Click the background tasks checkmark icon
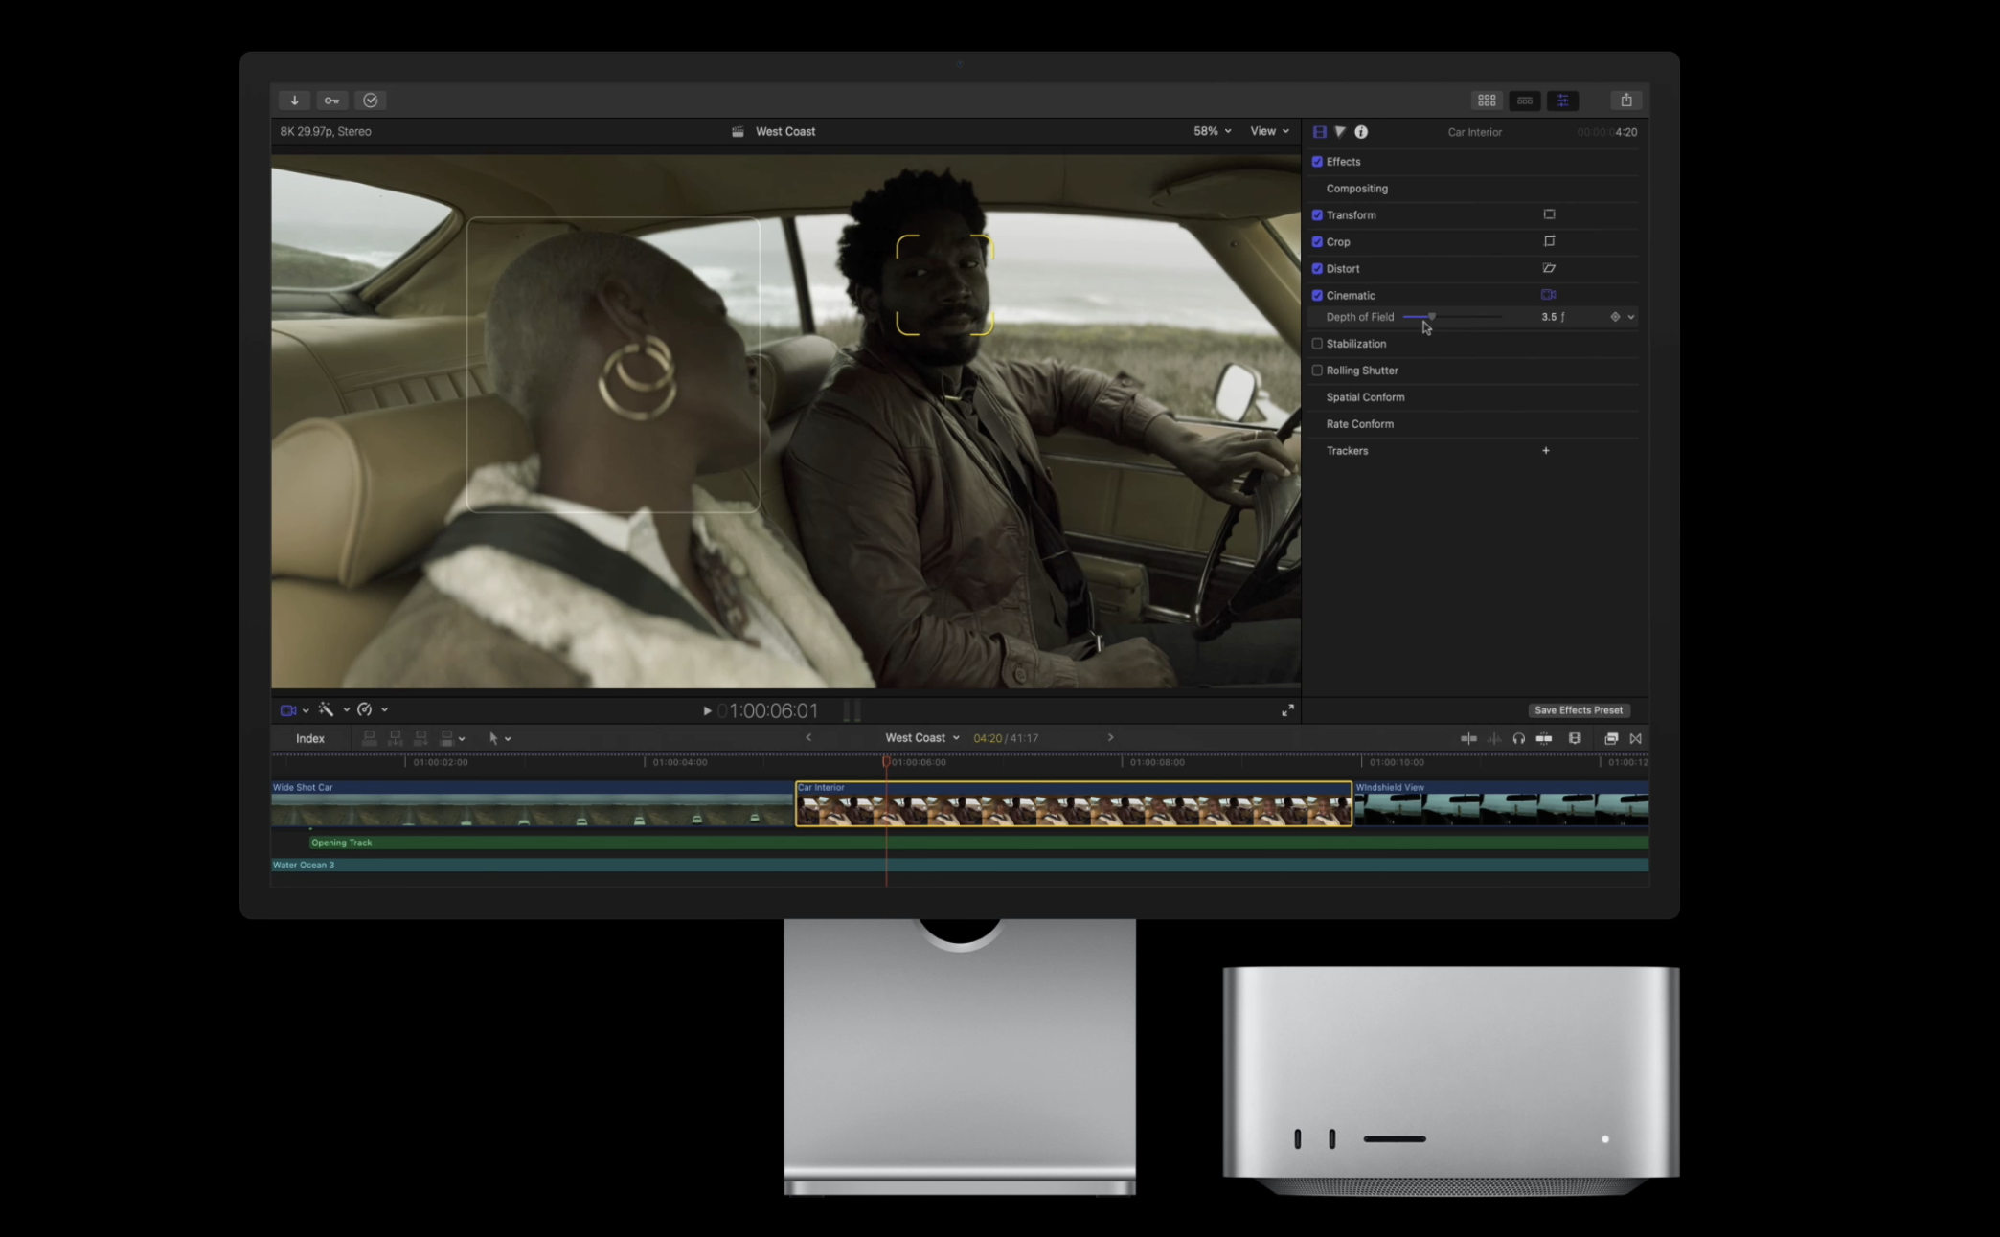The width and height of the screenshot is (2000, 1237). pyautogui.click(x=371, y=101)
